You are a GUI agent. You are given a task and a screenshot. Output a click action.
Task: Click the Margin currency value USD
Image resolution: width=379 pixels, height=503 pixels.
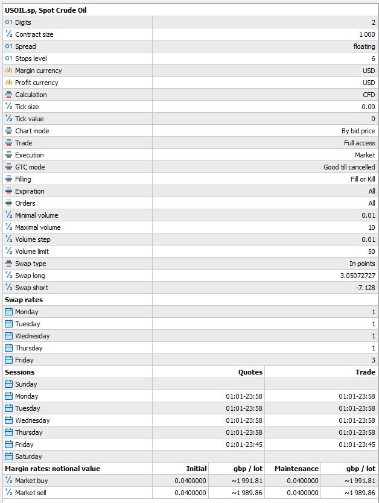coord(369,71)
